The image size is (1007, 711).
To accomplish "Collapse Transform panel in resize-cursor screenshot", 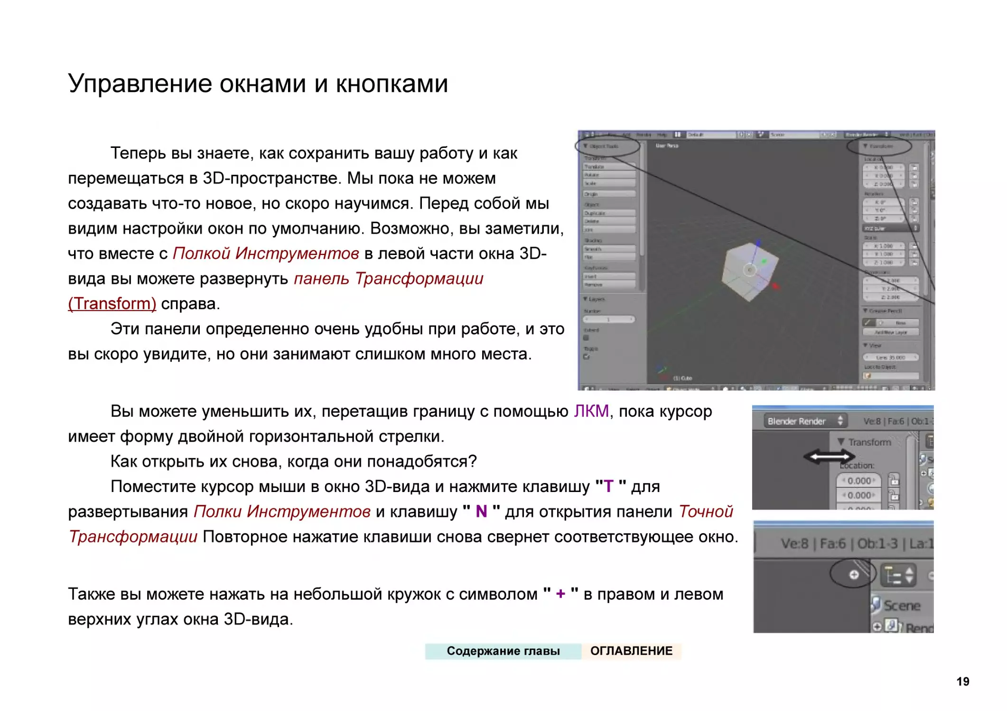I will tap(841, 442).
